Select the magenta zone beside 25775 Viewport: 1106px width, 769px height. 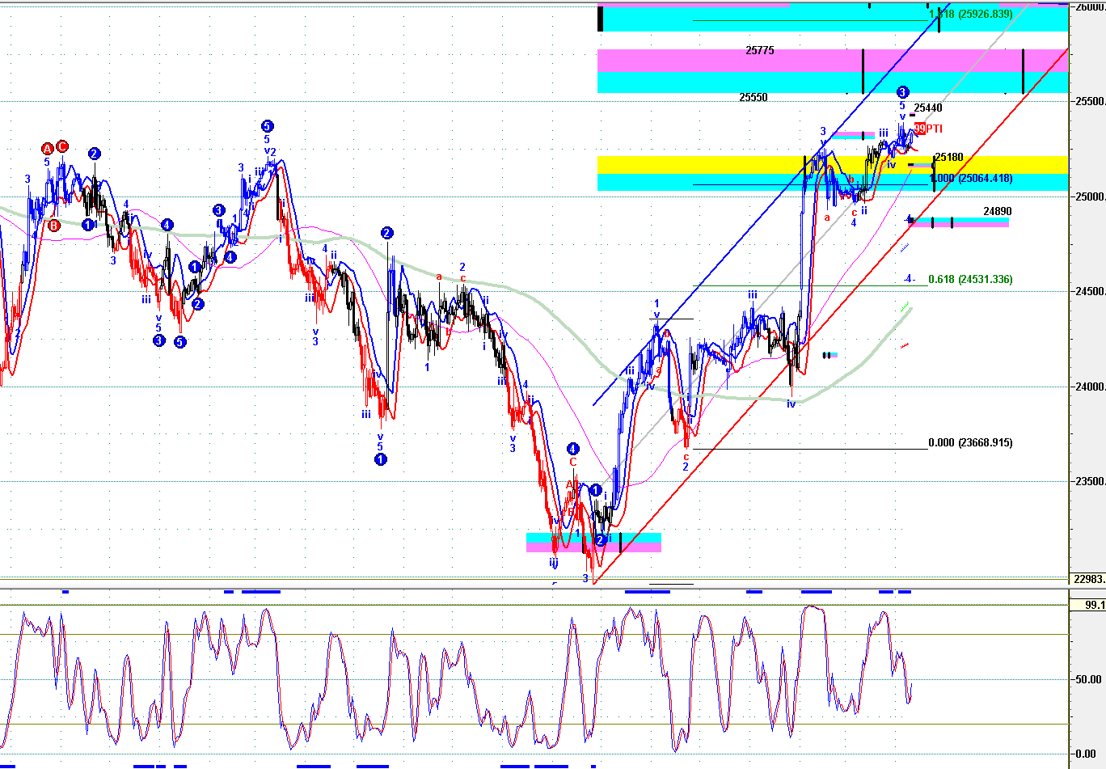(728, 61)
